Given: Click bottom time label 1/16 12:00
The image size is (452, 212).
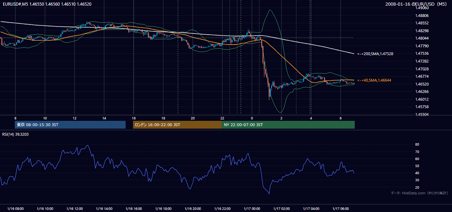Looking at the screenshot, I should pos(74,209).
